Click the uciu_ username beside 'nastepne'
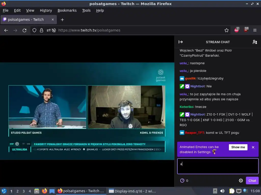This screenshot has height=195, width=261. 184,63
